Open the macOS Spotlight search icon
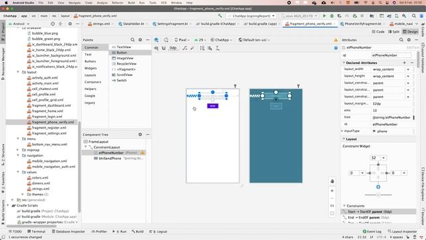Viewport: 426px width, 240px height. coord(380,3)
